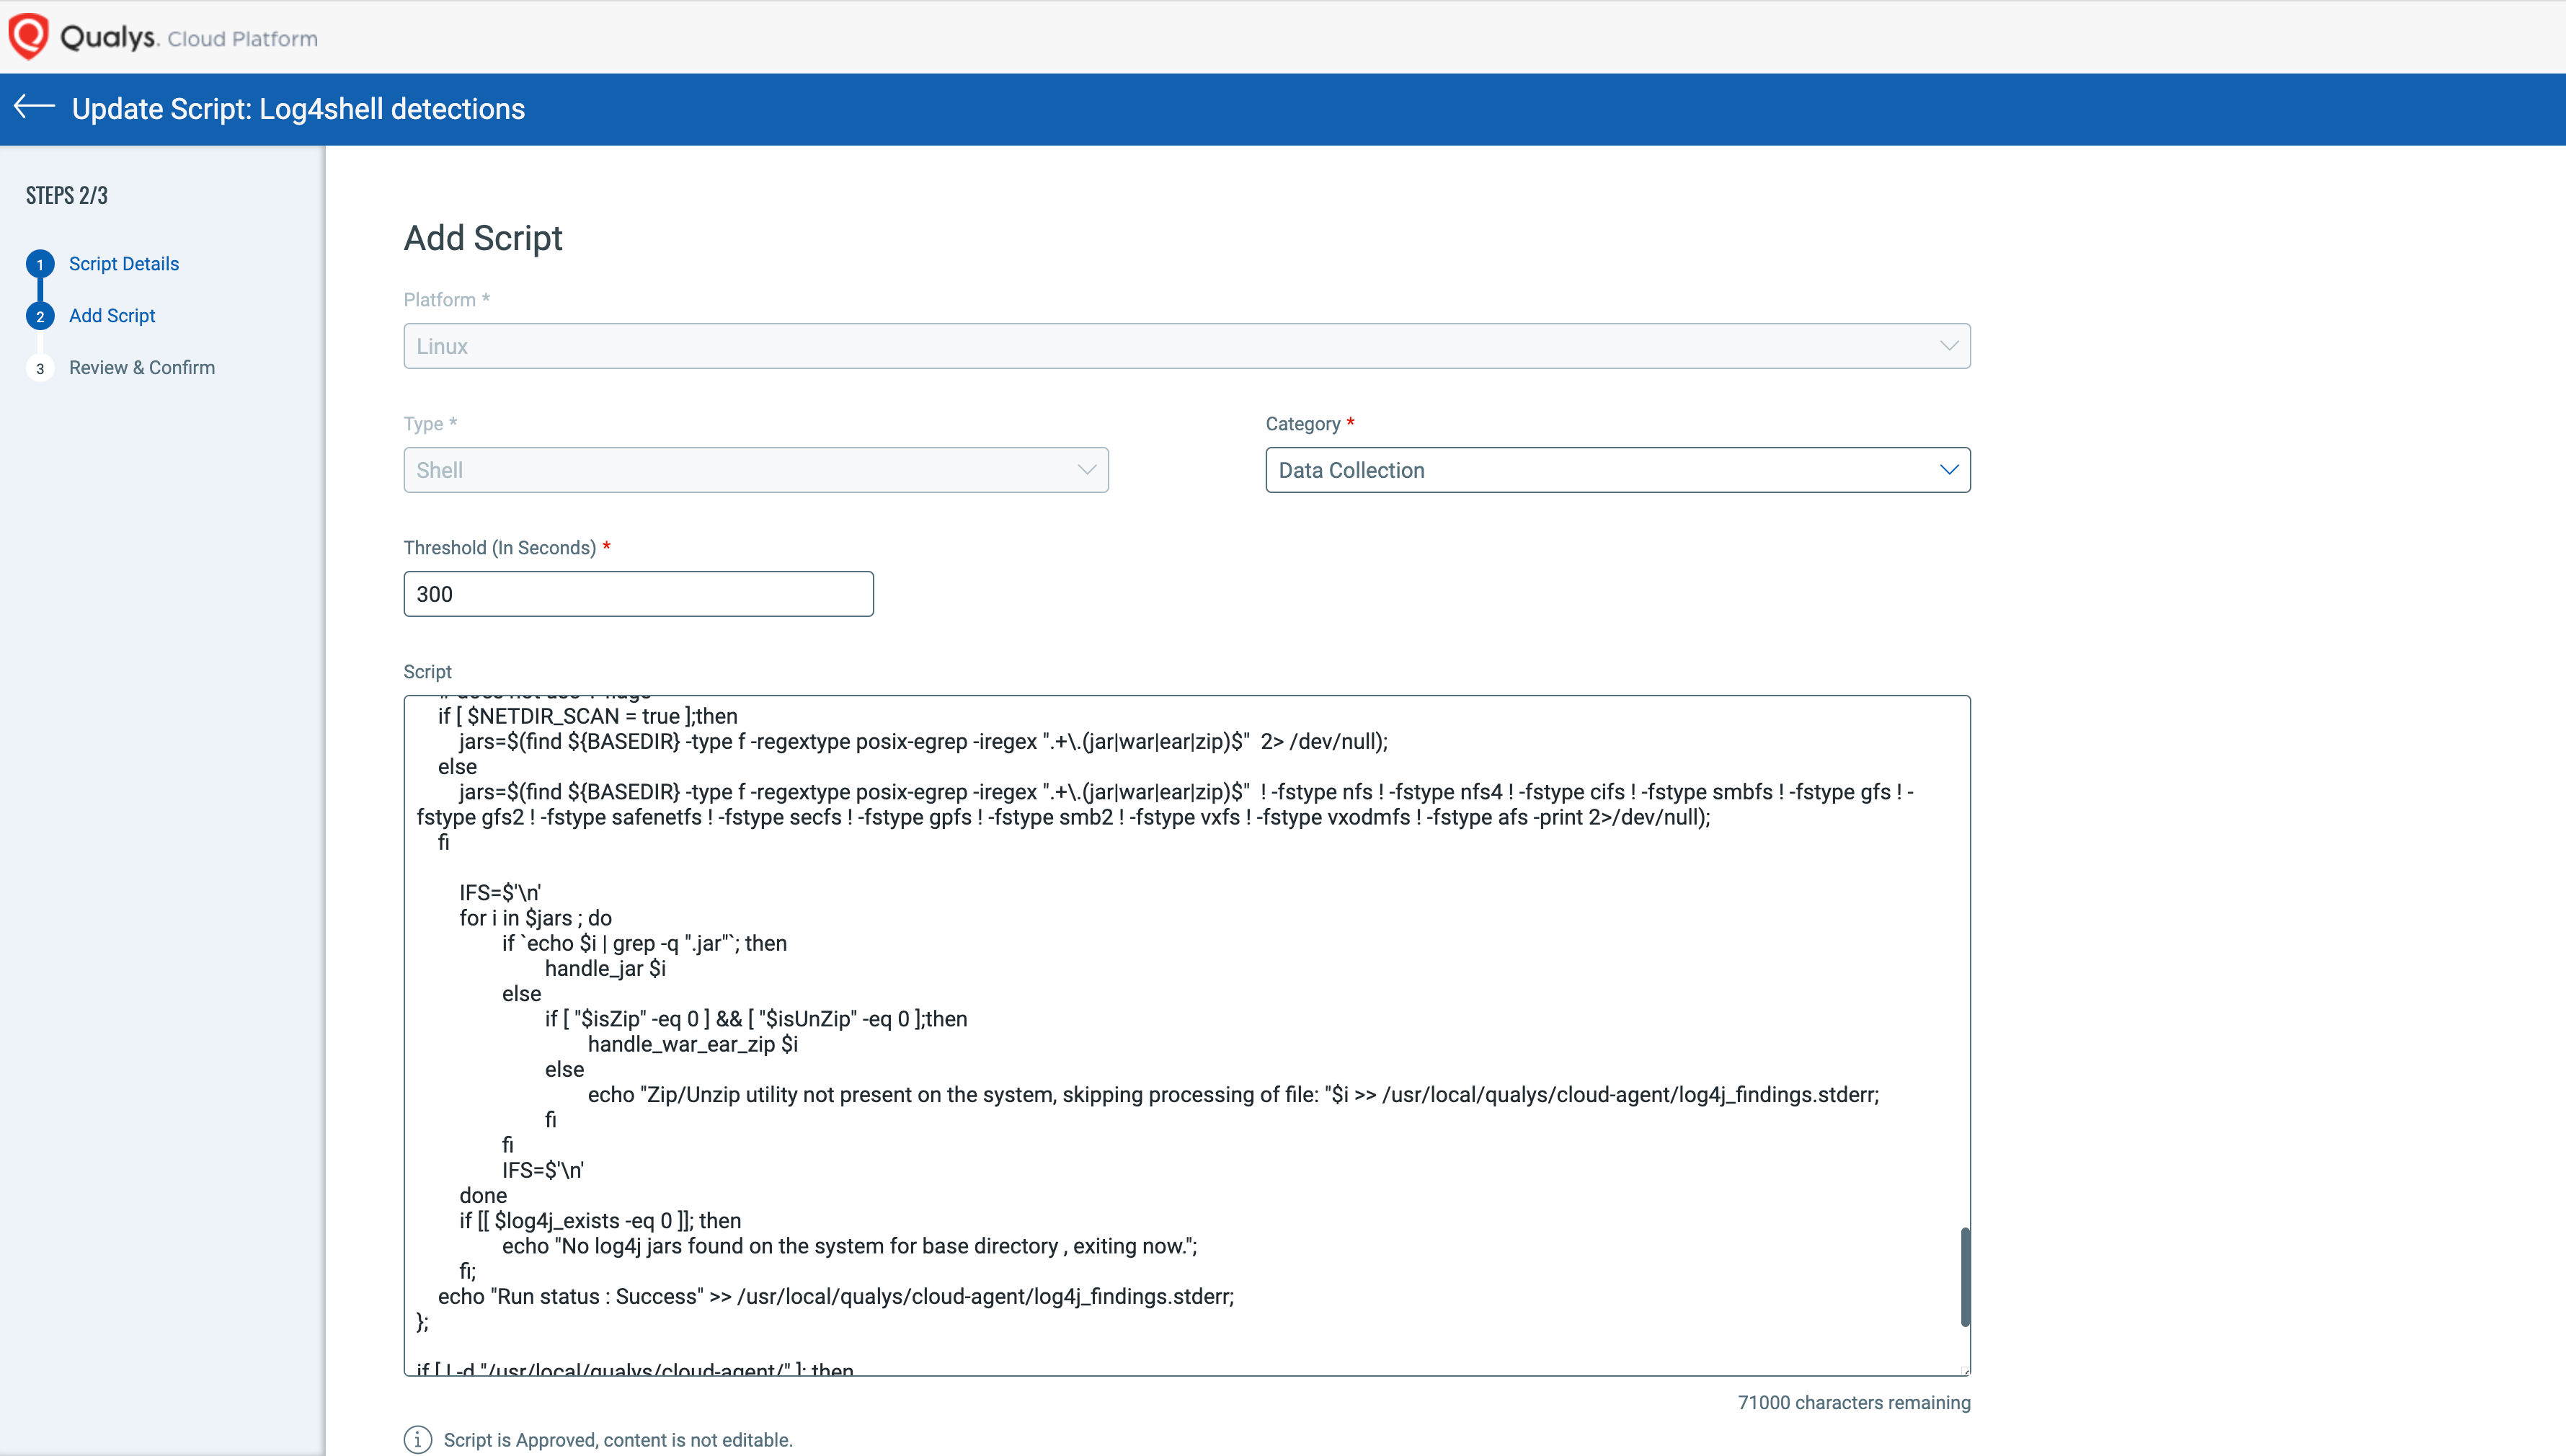
Task: Click the '71000 characters remaining' text
Action: coord(1854,1402)
